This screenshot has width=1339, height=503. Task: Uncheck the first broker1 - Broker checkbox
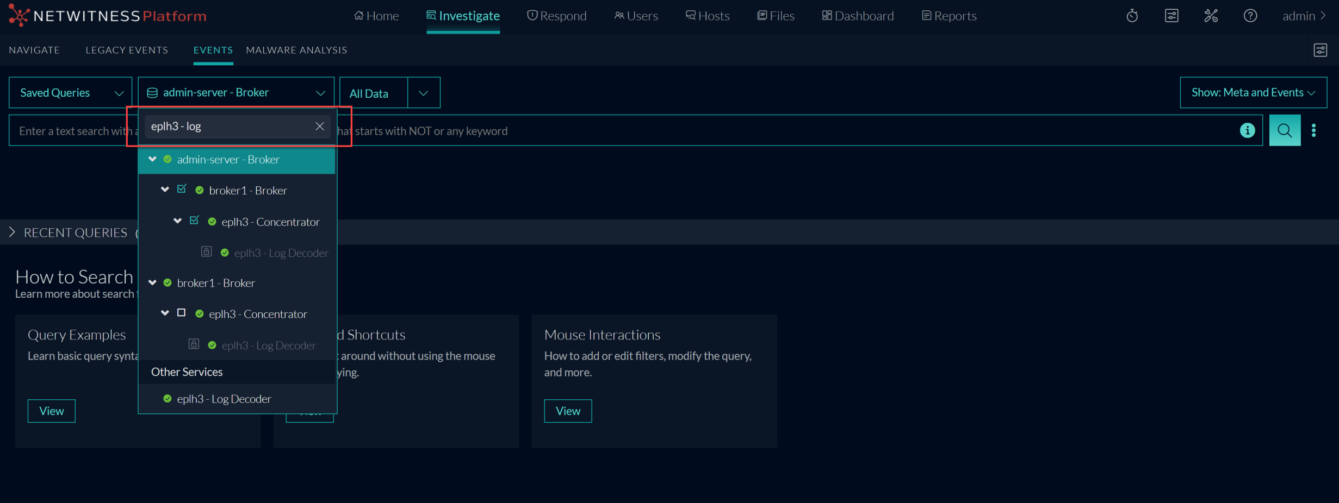coord(182,189)
